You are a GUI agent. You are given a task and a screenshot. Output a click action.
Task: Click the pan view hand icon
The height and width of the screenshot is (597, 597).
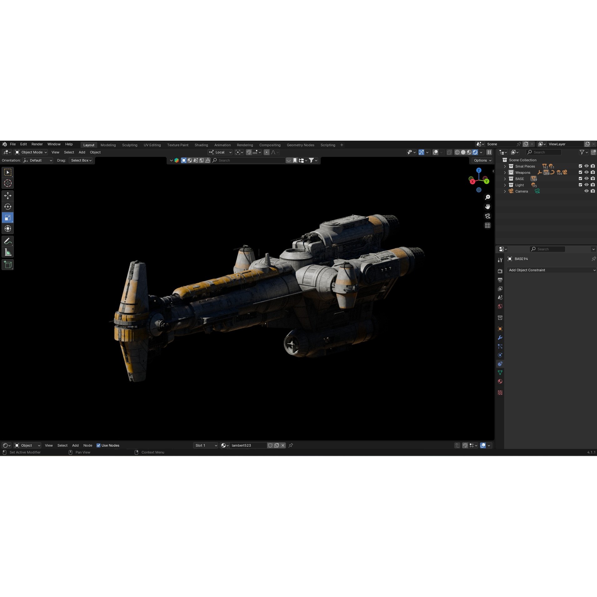487,207
